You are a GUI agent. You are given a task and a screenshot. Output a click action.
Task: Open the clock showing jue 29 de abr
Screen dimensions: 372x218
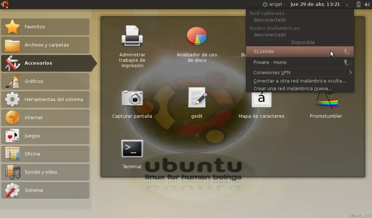click(x=315, y=4)
